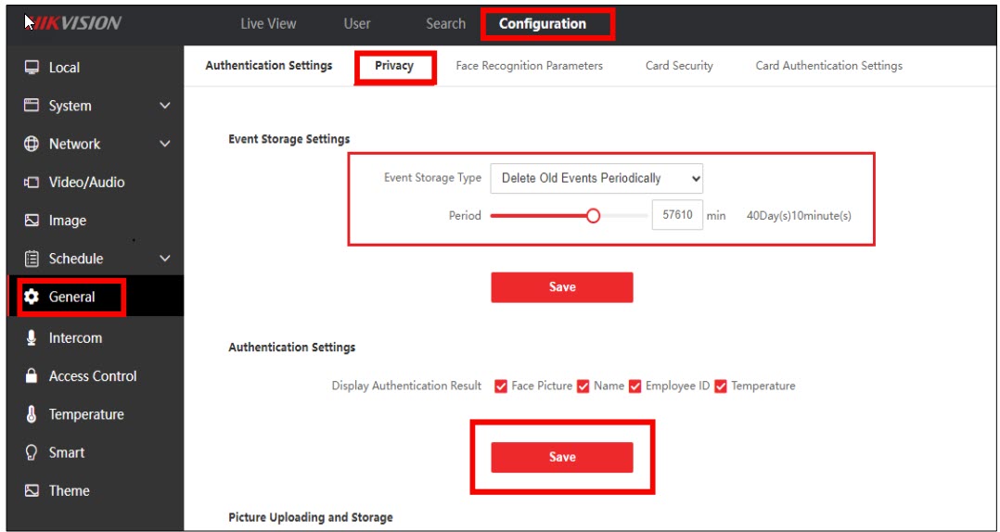
Task: Expand the System menu chevron
Action: (x=165, y=107)
